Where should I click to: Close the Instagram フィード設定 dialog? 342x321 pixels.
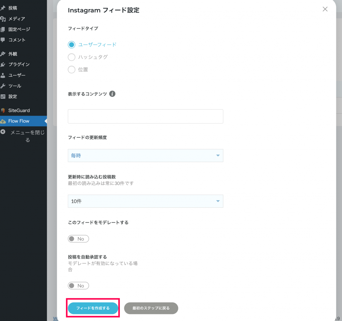tap(325, 9)
